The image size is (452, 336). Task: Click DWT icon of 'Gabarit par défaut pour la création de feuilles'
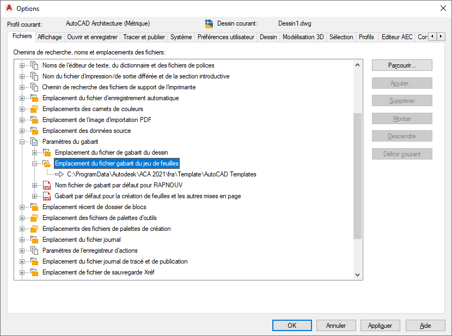(47, 196)
